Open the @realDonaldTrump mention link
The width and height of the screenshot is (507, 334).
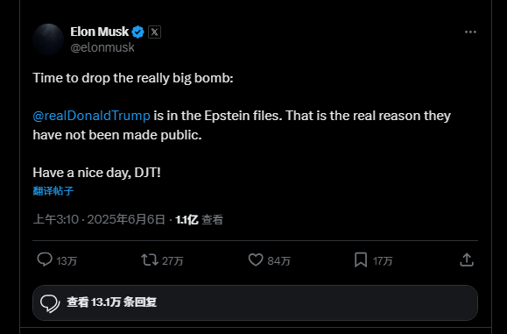click(x=92, y=116)
